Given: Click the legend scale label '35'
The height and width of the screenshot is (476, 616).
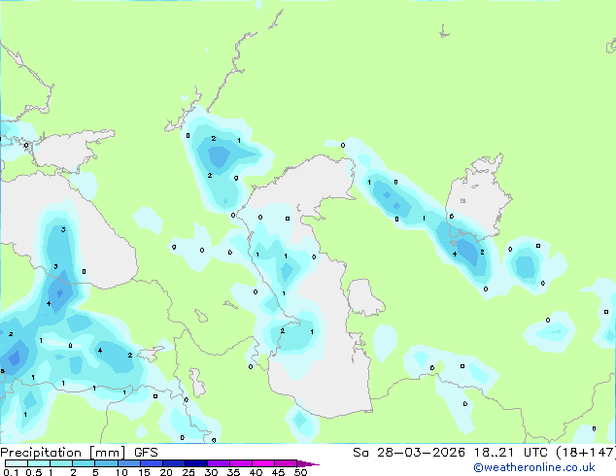Looking at the screenshot, I should coord(234,472).
